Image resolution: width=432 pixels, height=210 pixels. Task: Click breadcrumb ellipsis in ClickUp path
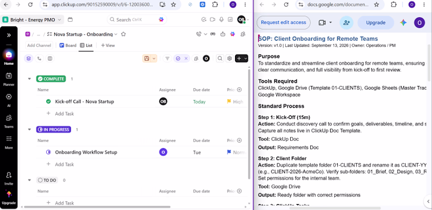pyautogui.click(x=38, y=35)
